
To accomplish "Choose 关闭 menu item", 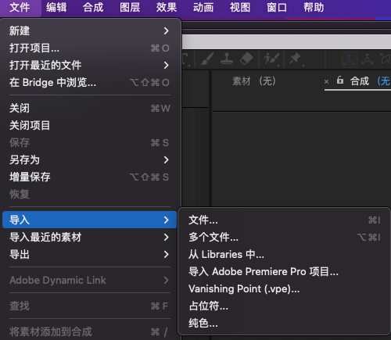I will click(90, 108).
